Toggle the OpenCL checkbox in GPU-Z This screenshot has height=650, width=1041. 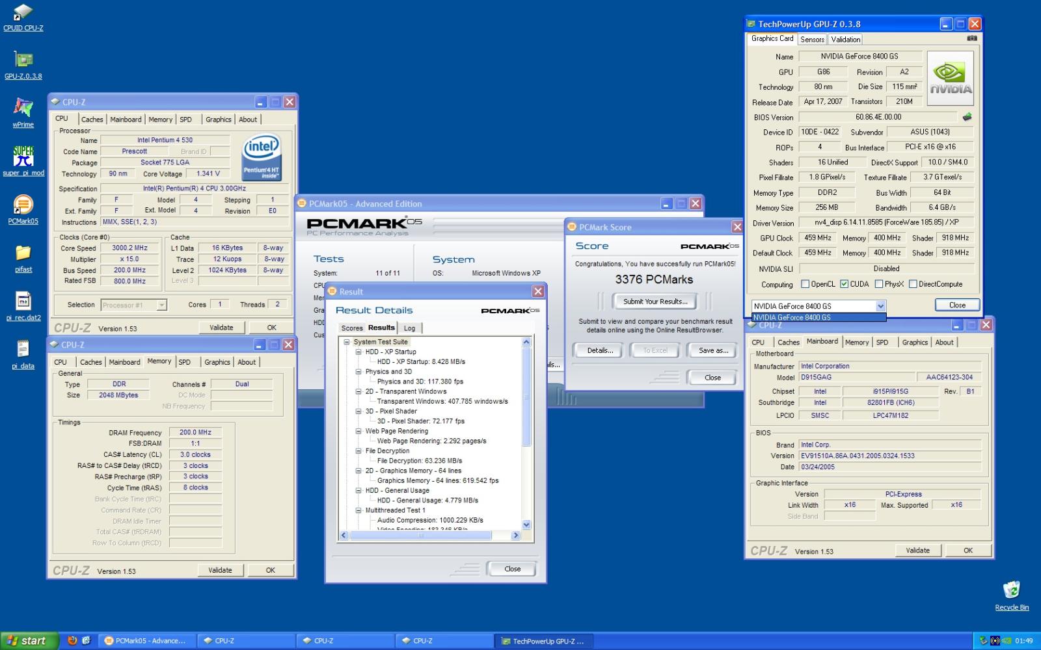coord(805,284)
